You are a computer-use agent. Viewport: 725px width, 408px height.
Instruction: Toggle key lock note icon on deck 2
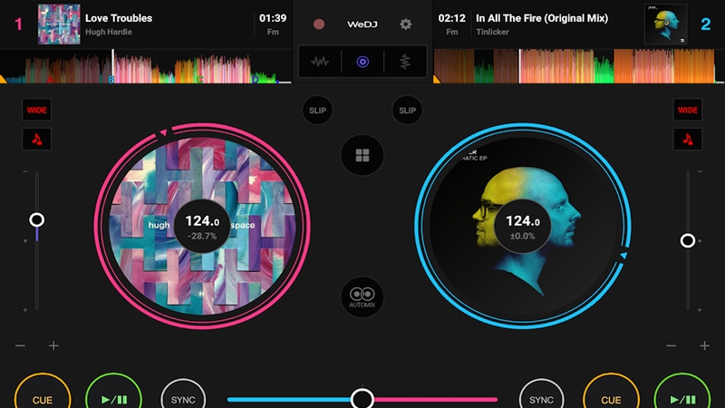point(688,139)
